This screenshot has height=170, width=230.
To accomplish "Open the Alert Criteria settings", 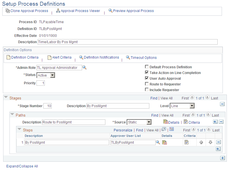I will click(x=59, y=57).
